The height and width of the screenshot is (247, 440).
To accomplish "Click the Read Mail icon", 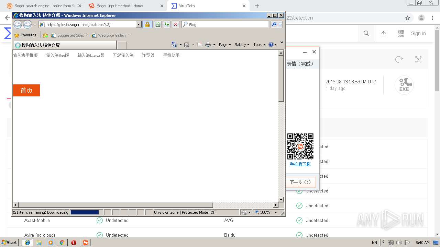I will tap(200, 45).
